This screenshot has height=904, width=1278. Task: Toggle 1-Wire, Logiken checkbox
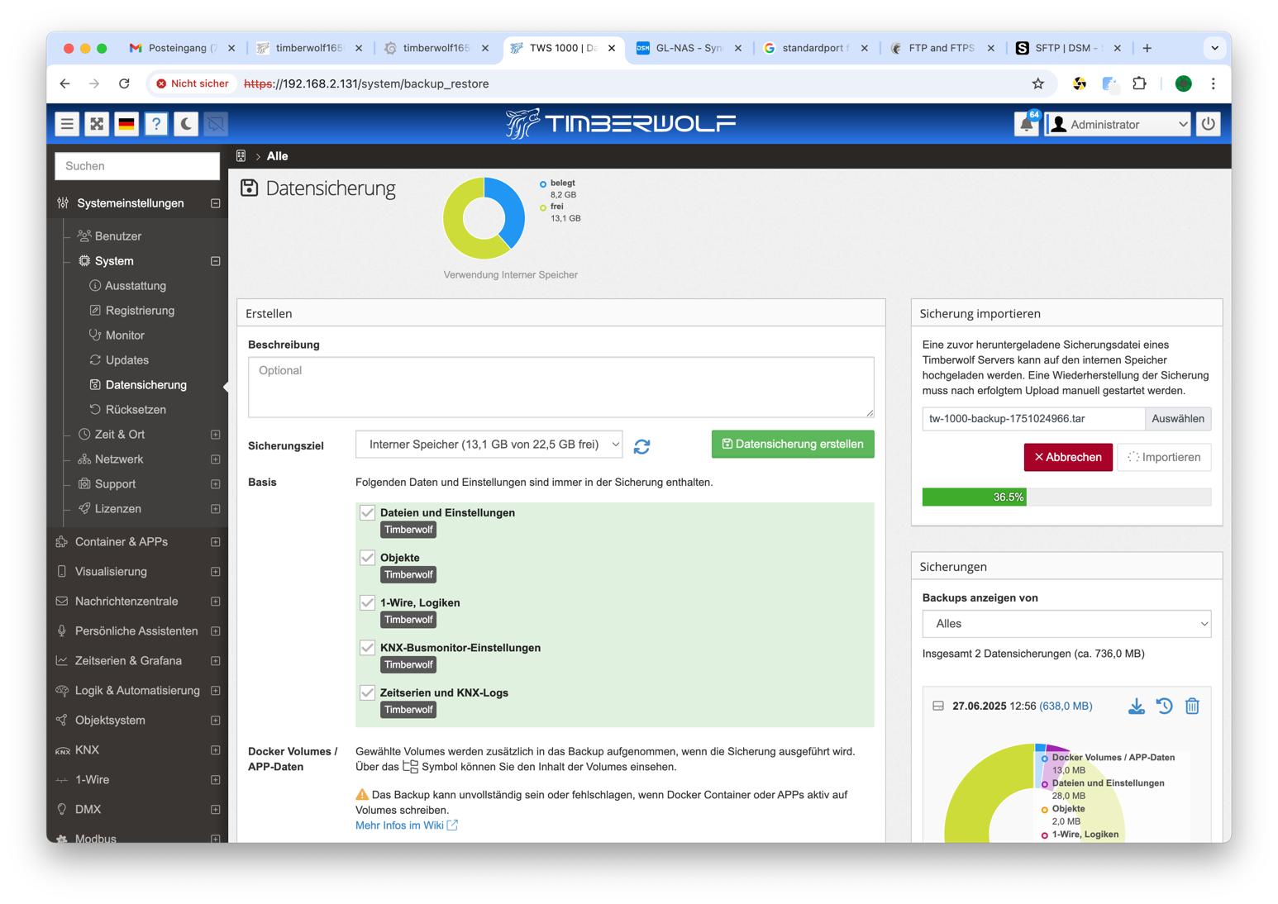coord(368,603)
